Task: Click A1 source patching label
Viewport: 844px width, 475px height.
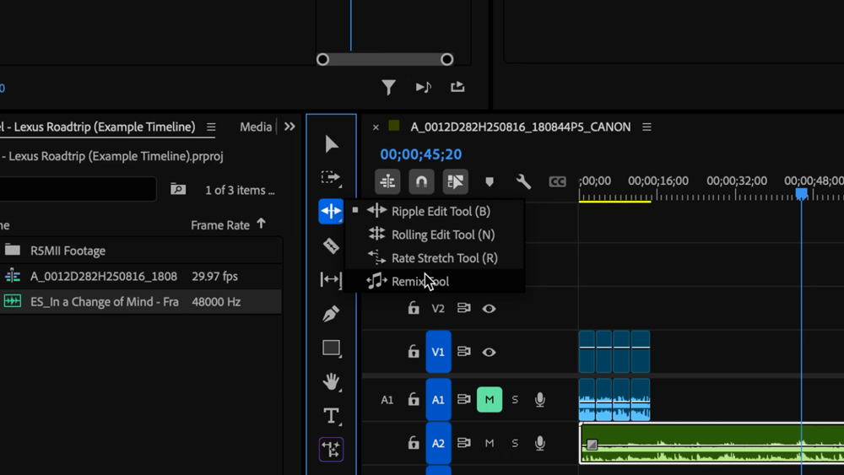Action: pos(387,400)
